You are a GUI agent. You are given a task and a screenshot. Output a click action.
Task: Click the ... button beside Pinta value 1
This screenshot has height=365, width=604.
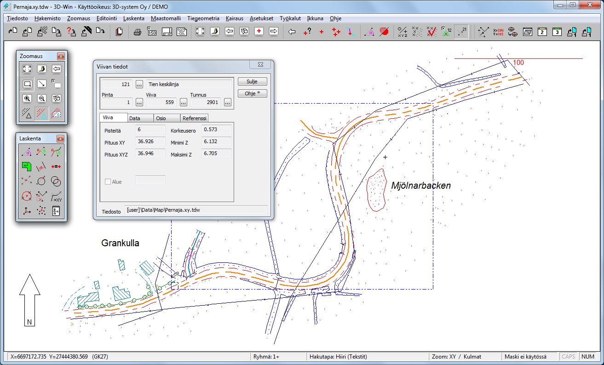(x=139, y=102)
